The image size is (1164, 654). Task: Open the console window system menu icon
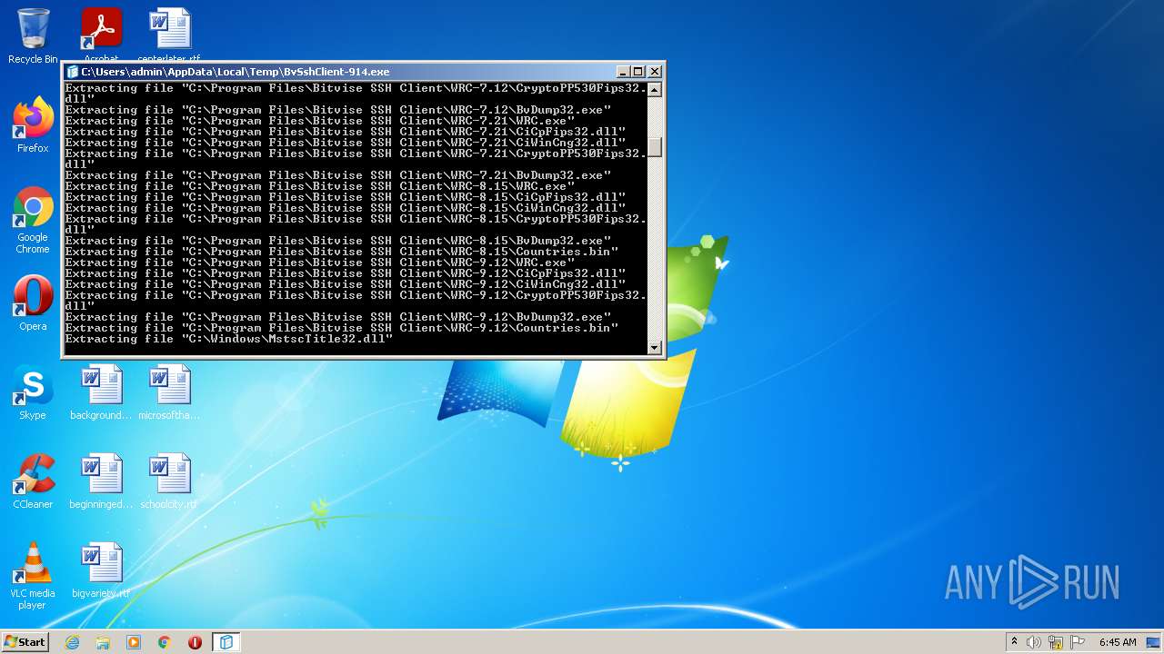[73, 72]
